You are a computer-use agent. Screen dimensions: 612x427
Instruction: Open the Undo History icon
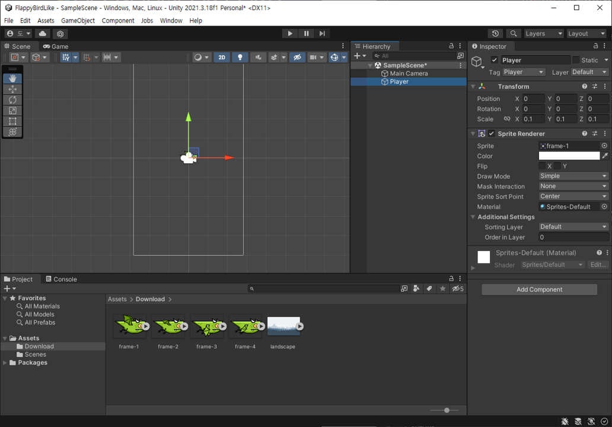point(495,34)
